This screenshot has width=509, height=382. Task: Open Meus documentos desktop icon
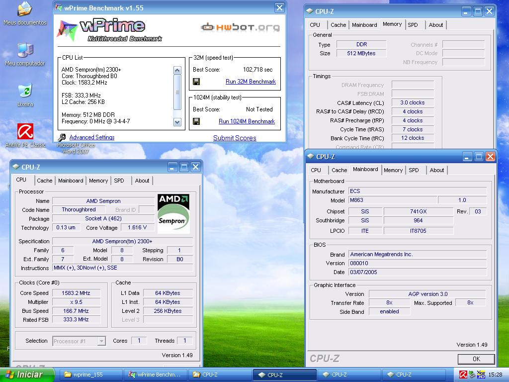pos(25,13)
